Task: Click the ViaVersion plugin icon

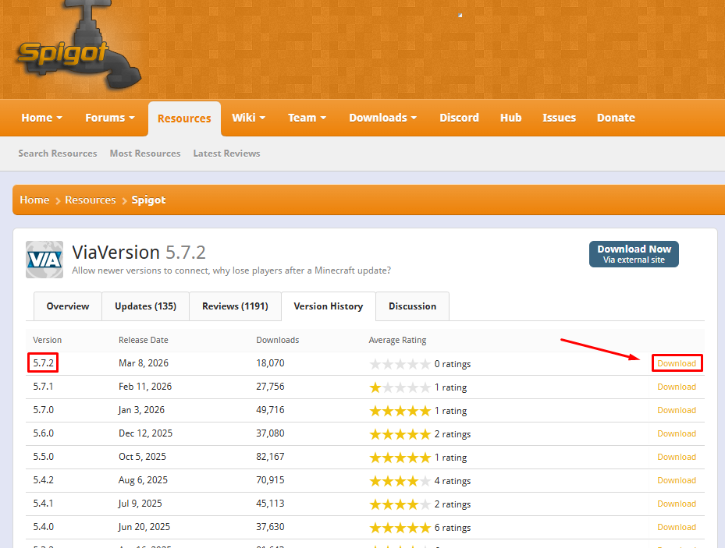Action: pyautogui.click(x=44, y=260)
